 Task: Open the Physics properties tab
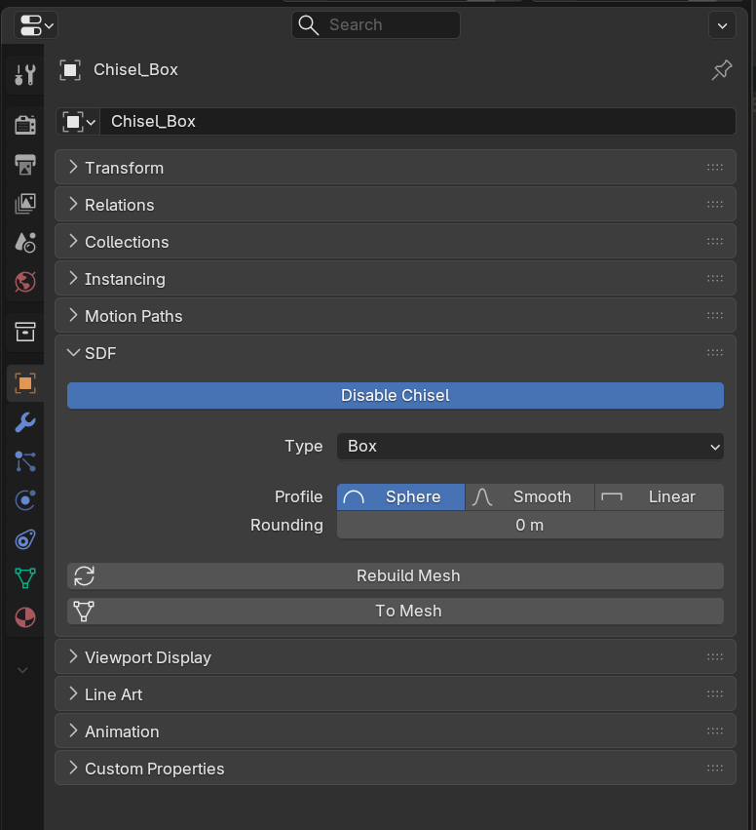[24, 499]
